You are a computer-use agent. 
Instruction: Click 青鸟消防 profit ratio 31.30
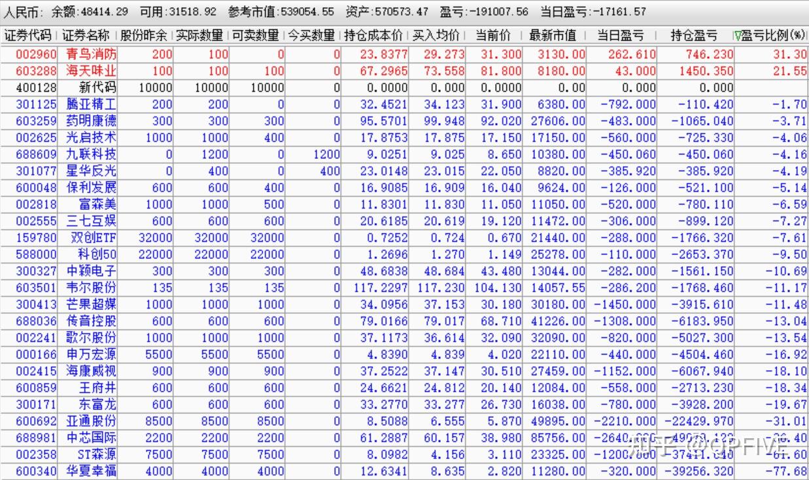(x=789, y=55)
